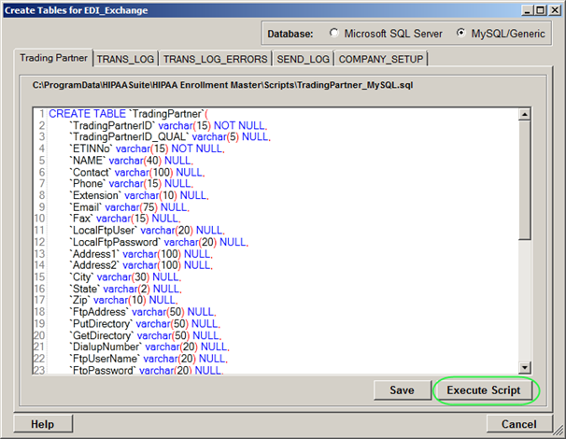Close the Create Tables window
The image size is (566, 439).
pos(555,10)
